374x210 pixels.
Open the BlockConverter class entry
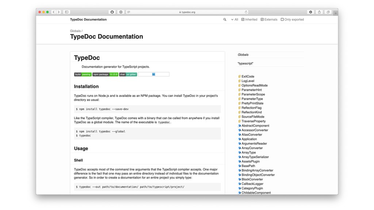pos(252,179)
